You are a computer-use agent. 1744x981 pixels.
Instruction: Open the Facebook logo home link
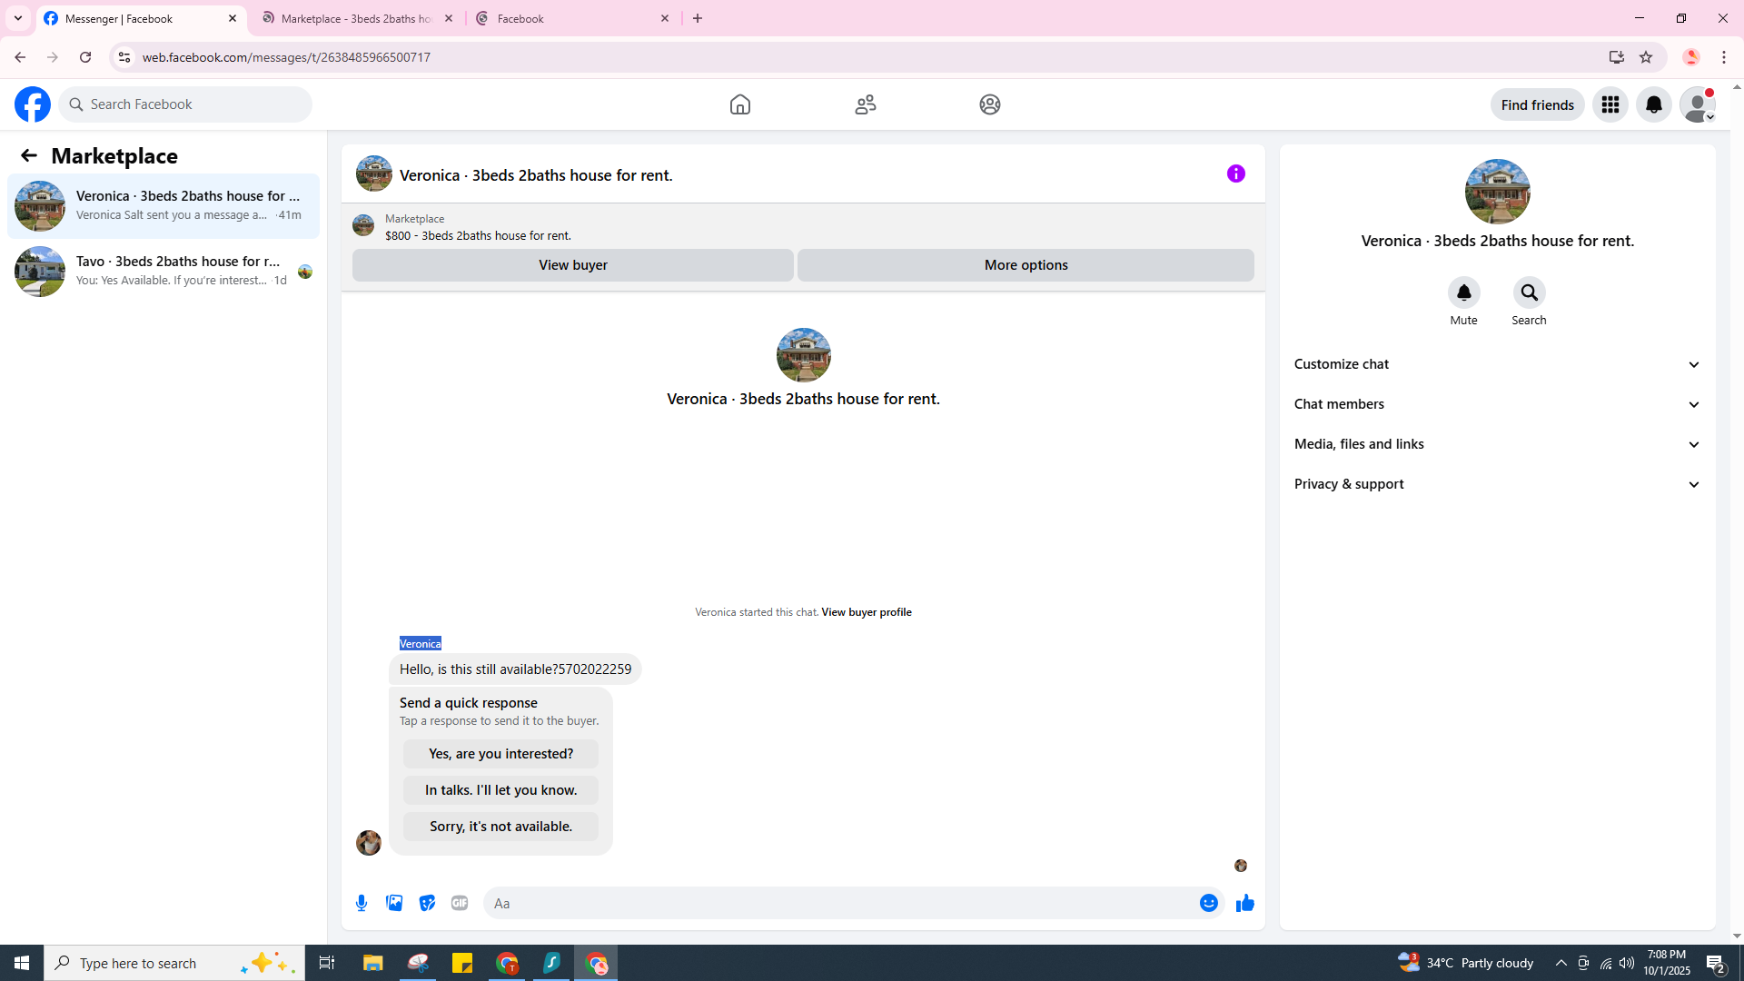pyautogui.click(x=33, y=104)
